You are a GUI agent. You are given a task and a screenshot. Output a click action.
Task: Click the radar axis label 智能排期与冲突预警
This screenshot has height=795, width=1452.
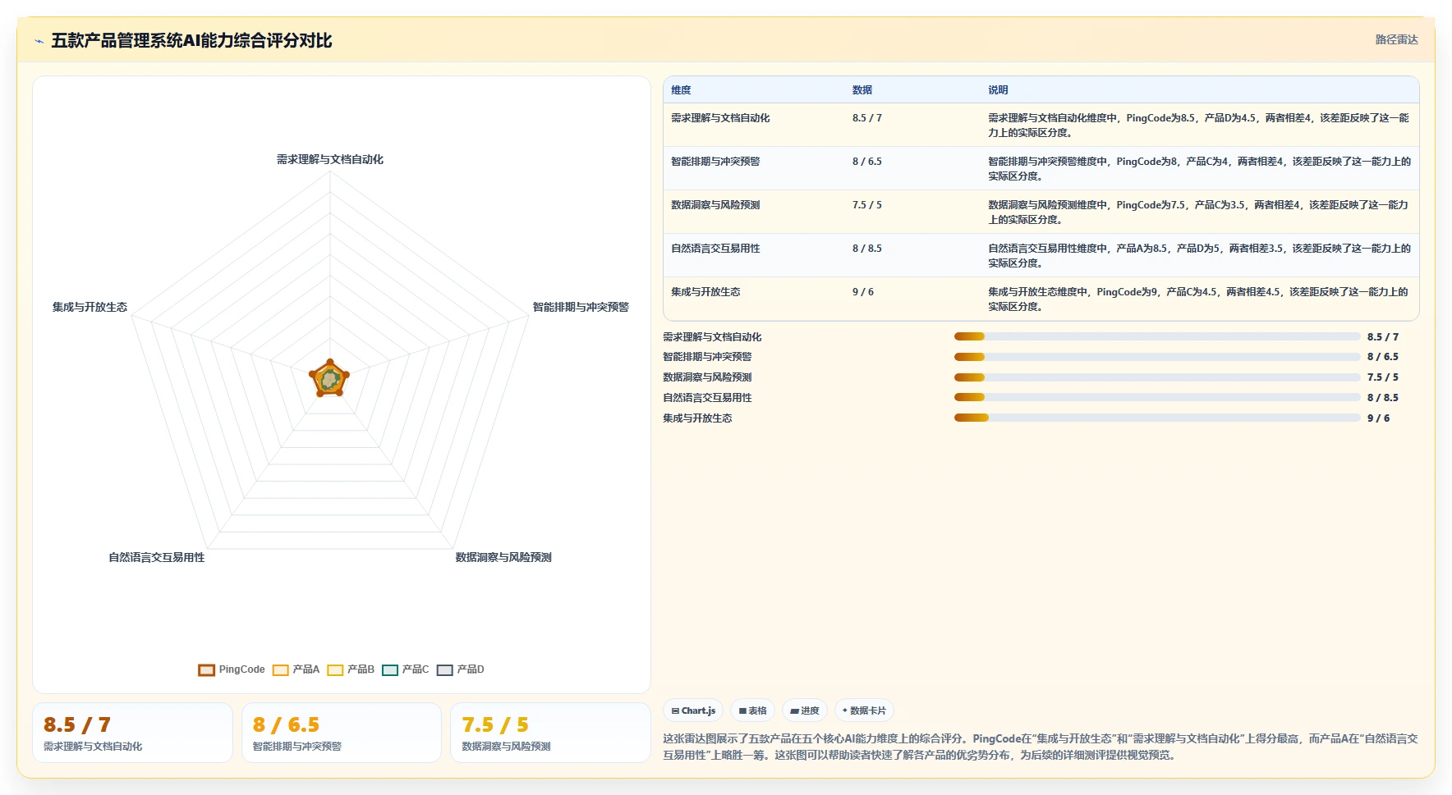[581, 307]
